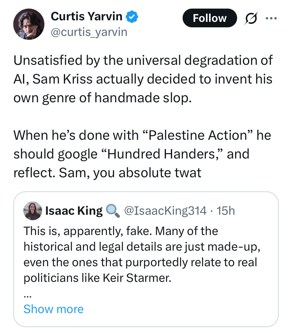Open the quoted post's rounded card border
Screen dimensions: 292x333
pyautogui.click(x=146, y=192)
